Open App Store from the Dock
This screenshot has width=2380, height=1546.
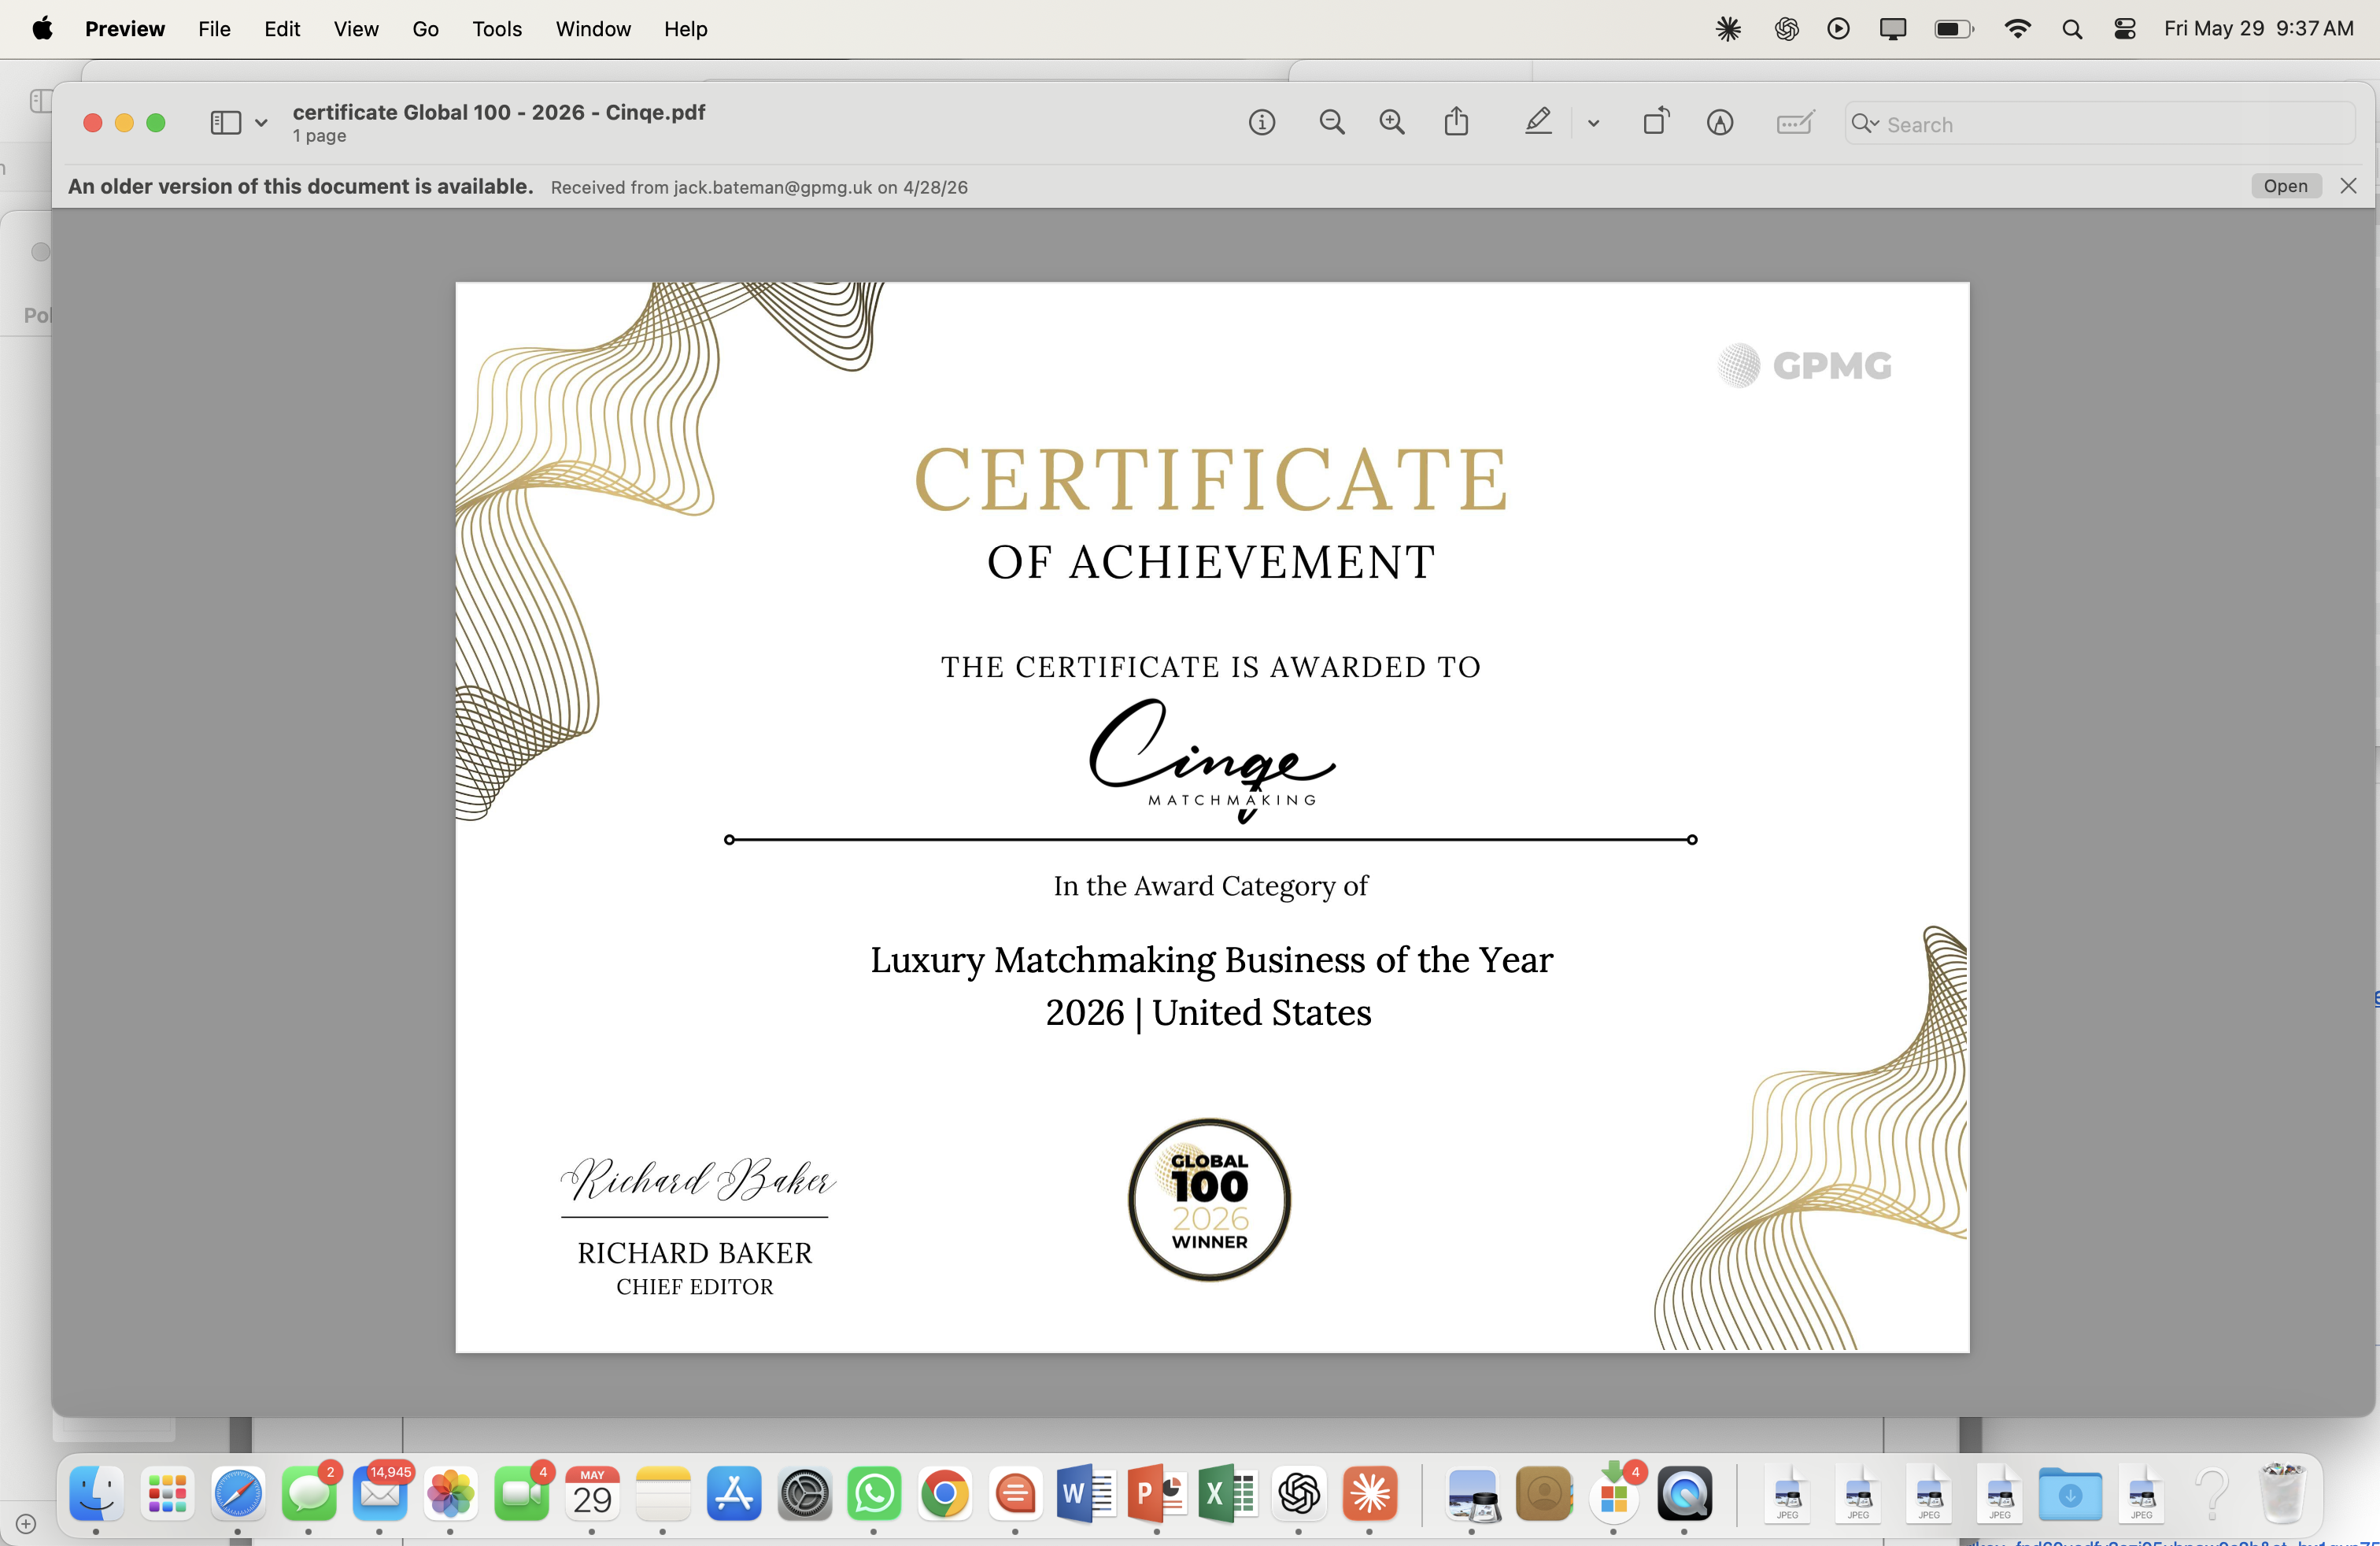(x=734, y=1494)
